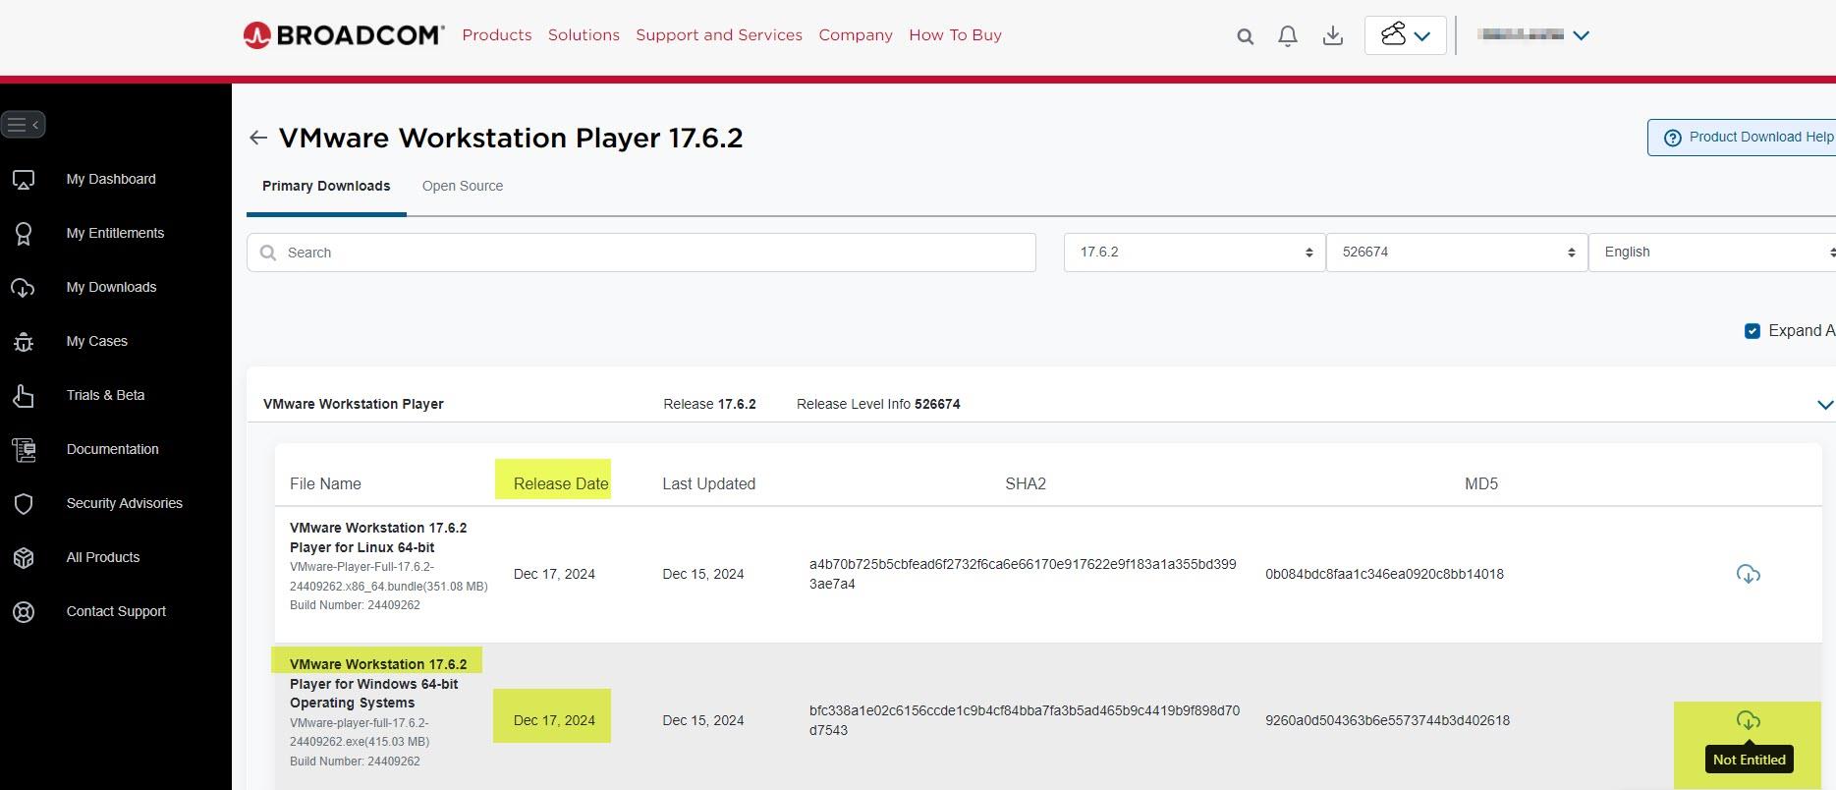Viewport: 1836px width, 790px height.
Task: Click the Windows 64-bit download cloud icon
Action: (1748, 721)
